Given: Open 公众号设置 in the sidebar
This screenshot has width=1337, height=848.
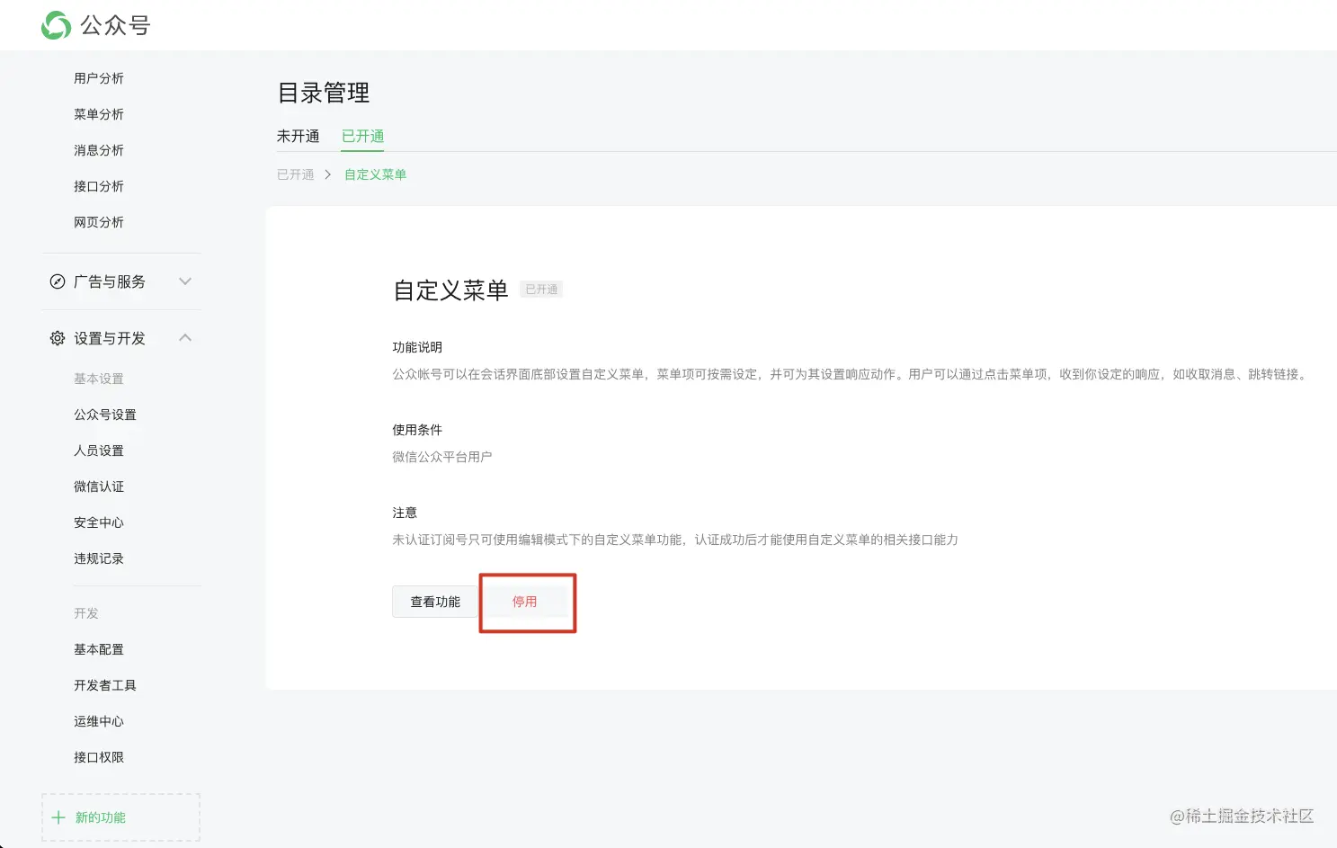Looking at the screenshot, I should coord(105,415).
